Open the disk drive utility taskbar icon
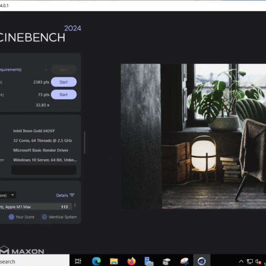Image resolution: width=266 pixels, height=266 pixels. tap(166, 261)
